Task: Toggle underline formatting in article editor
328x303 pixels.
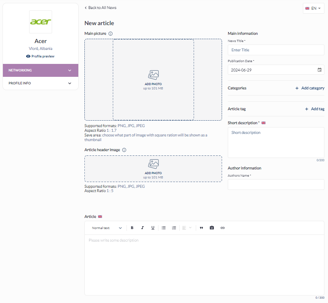Action: 153,228
